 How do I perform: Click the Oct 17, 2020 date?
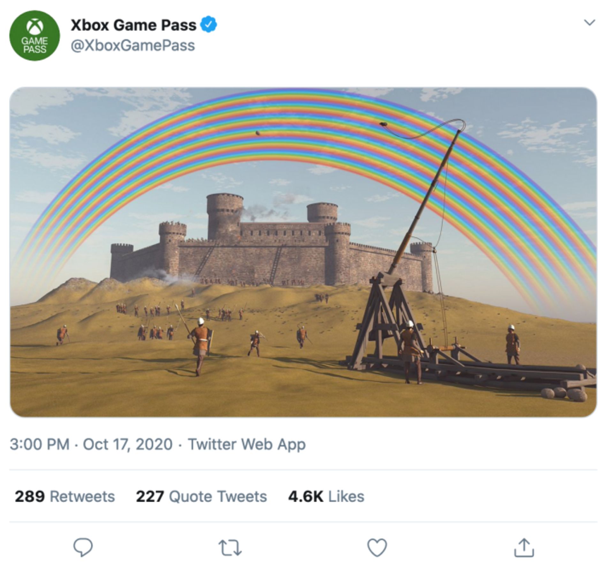click(x=128, y=444)
